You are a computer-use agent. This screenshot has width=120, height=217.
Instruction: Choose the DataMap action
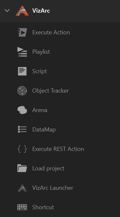[60, 130]
